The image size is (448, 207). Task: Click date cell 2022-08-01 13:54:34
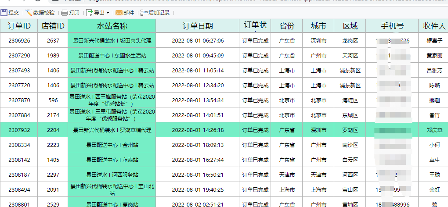click(x=198, y=100)
